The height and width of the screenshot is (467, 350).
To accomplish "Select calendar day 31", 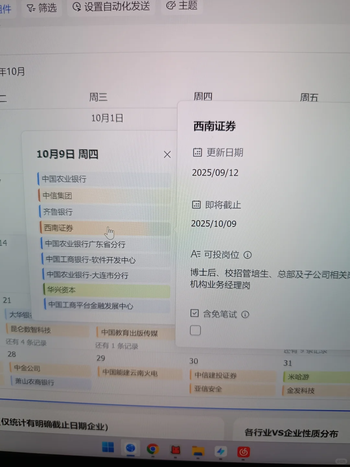I will 288,363.
